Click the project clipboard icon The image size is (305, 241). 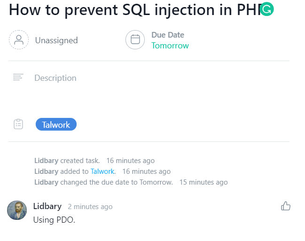point(18,124)
